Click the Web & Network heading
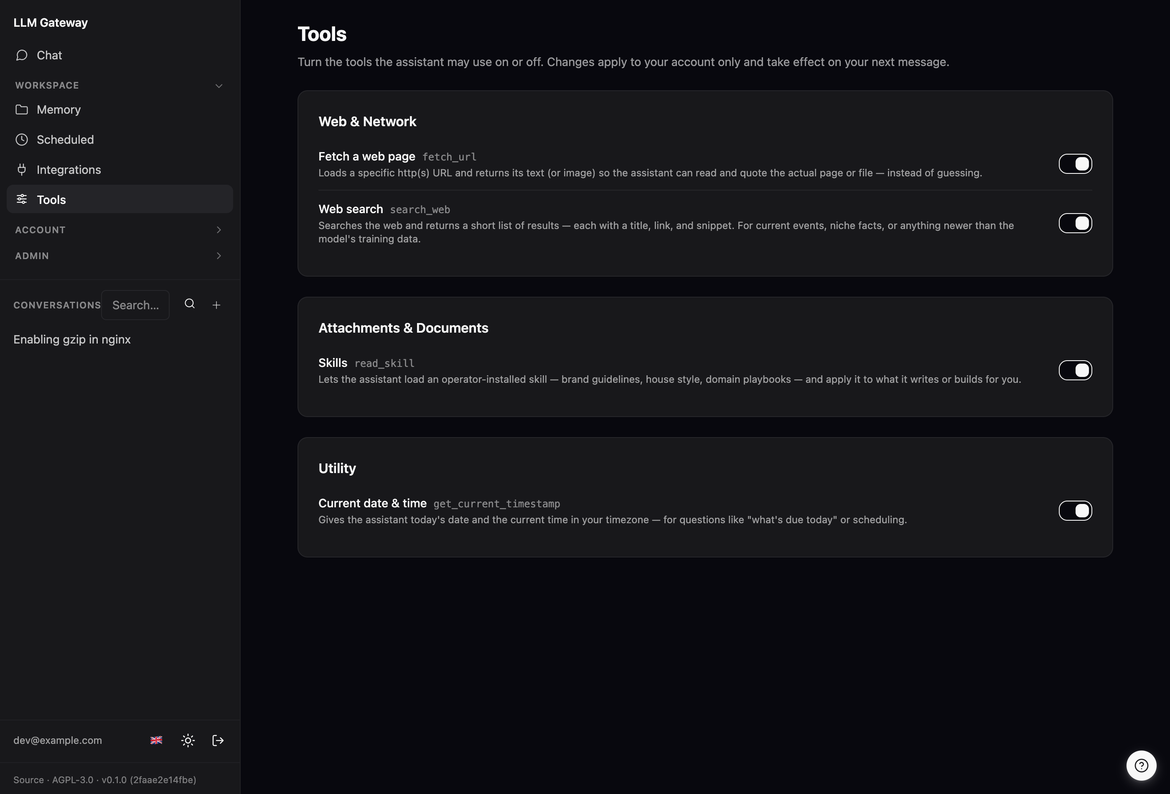This screenshot has height=794, width=1170. tap(367, 121)
